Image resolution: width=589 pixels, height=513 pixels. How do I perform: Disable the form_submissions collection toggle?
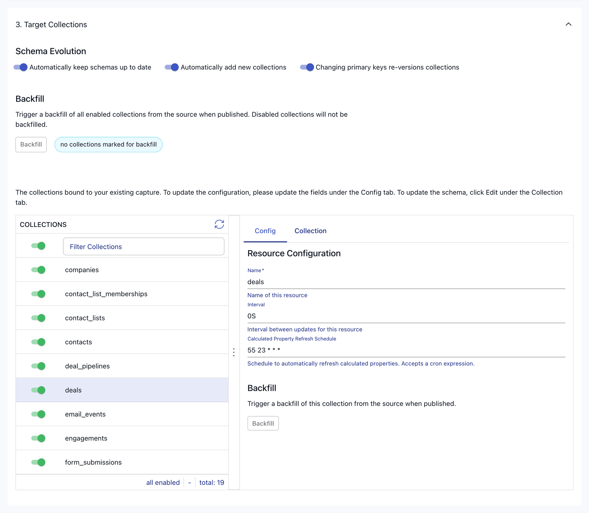tap(38, 463)
